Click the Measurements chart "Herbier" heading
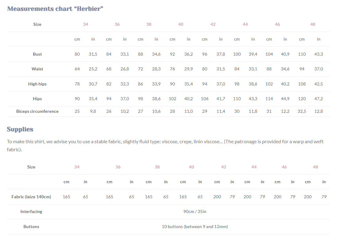 [x=55, y=9]
